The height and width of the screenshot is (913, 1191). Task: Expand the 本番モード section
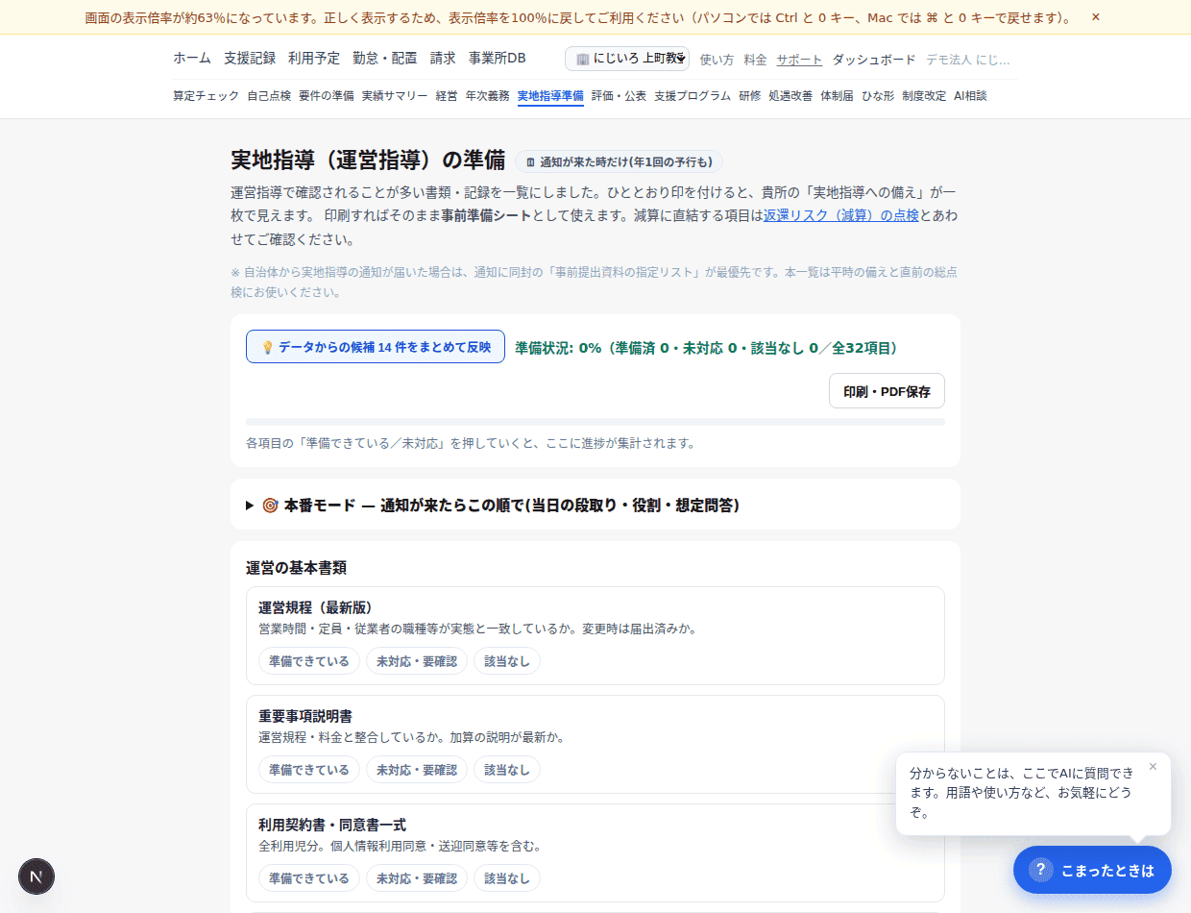595,505
